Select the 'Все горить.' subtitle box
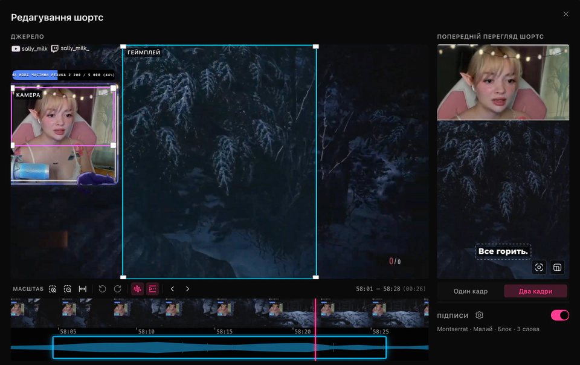Screen dimensions: 580x365 pyautogui.click(x=503, y=251)
